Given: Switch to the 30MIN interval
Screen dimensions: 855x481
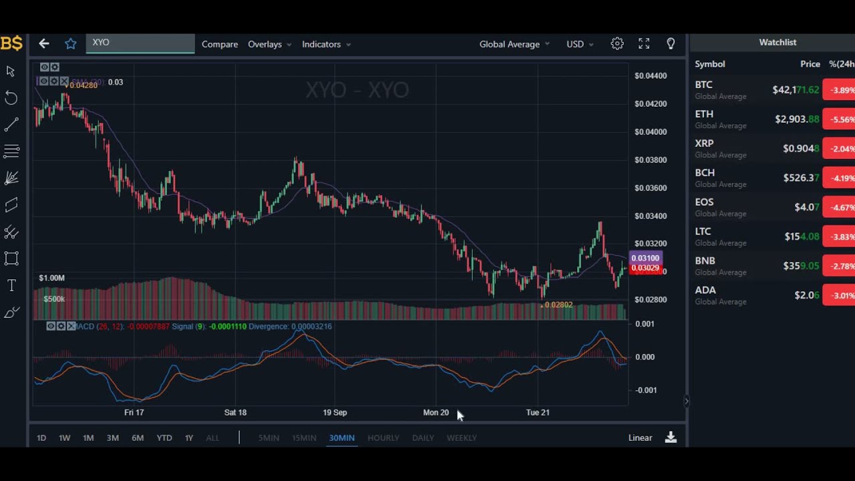Looking at the screenshot, I should 341,438.
